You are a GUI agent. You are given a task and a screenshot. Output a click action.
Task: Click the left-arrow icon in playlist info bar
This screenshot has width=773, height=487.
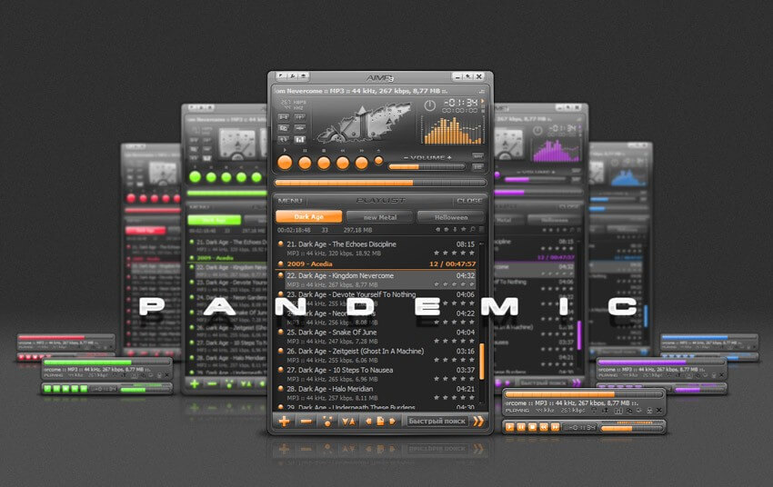[437, 230]
